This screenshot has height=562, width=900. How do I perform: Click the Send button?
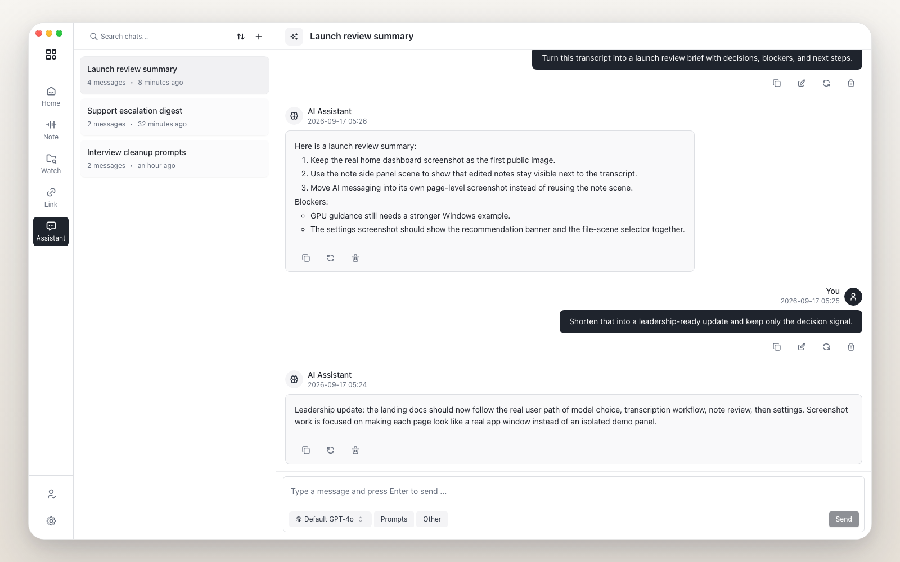(844, 519)
